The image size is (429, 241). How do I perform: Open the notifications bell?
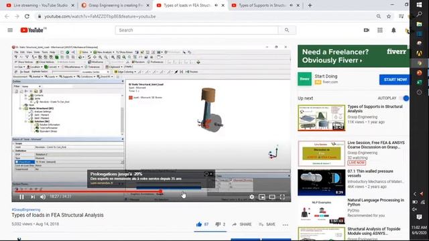(393, 30)
